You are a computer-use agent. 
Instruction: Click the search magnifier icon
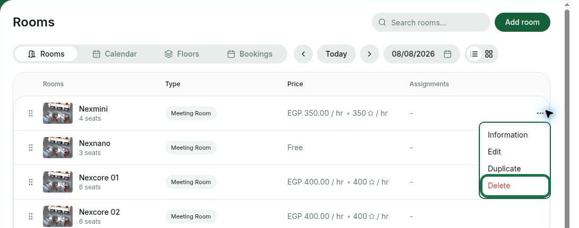pyautogui.click(x=382, y=22)
